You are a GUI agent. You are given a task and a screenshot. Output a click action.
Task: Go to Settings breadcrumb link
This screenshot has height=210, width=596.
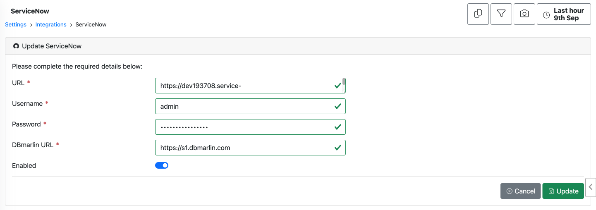(x=16, y=24)
